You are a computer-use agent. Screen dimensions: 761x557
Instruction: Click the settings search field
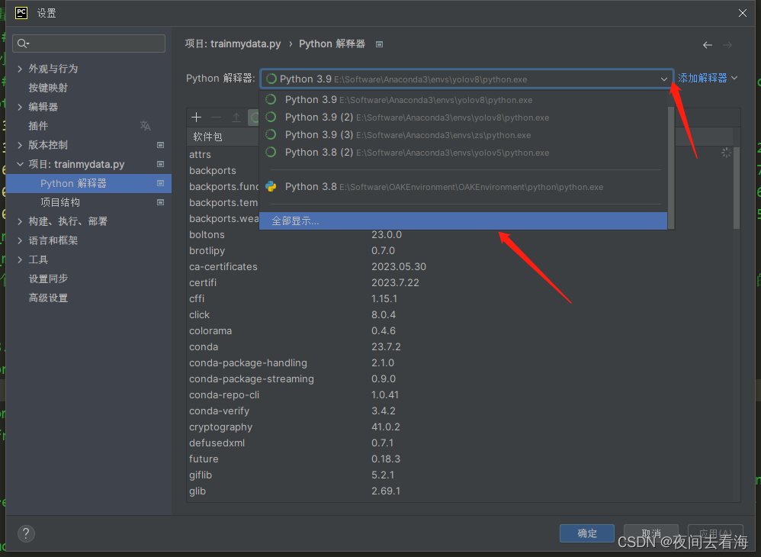pos(88,43)
